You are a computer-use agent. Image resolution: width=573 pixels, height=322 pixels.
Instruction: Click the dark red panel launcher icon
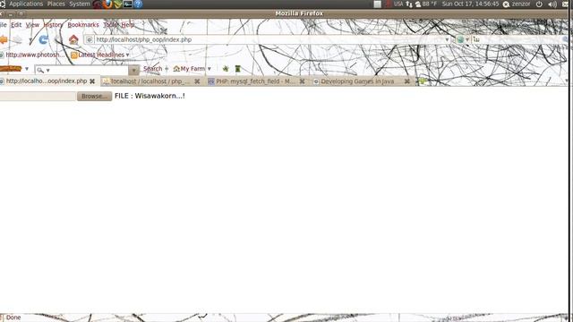point(98,4)
